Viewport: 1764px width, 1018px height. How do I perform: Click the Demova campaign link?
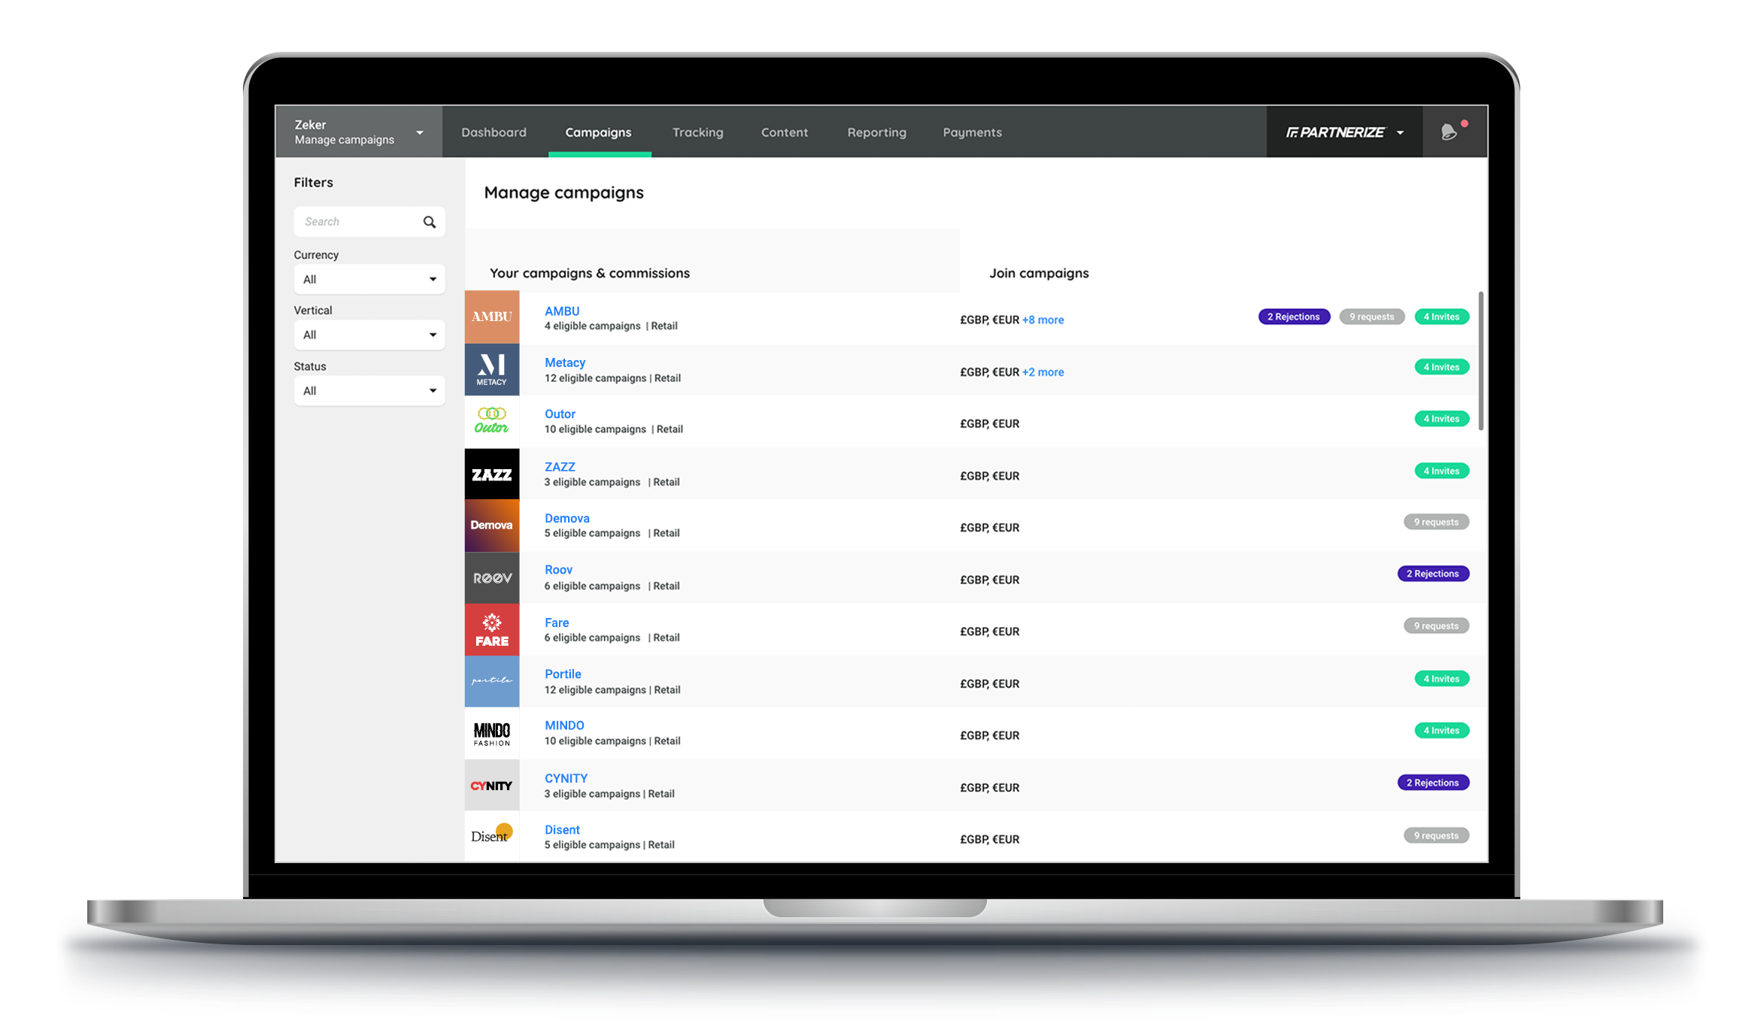[567, 518]
